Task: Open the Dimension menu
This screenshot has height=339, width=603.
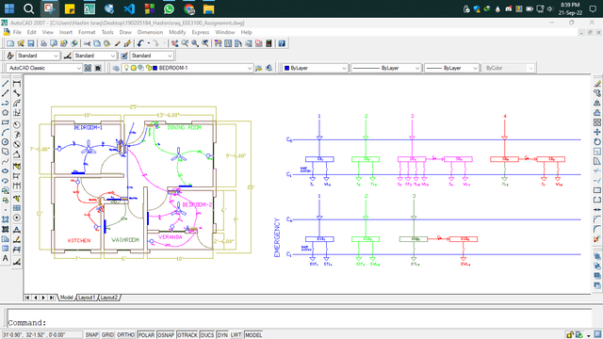Action: click(150, 32)
